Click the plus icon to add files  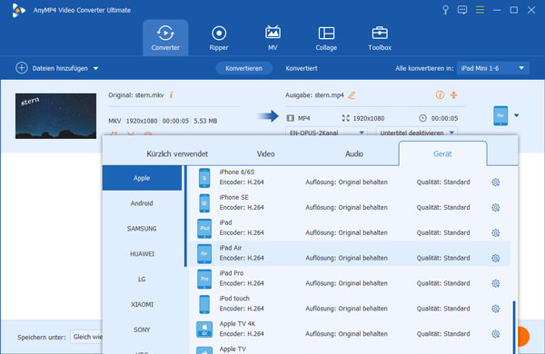[x=22, y=68]
